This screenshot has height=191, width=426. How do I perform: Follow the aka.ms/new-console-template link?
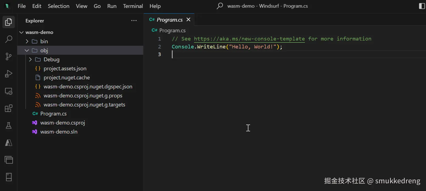click(x=249, y=39)
